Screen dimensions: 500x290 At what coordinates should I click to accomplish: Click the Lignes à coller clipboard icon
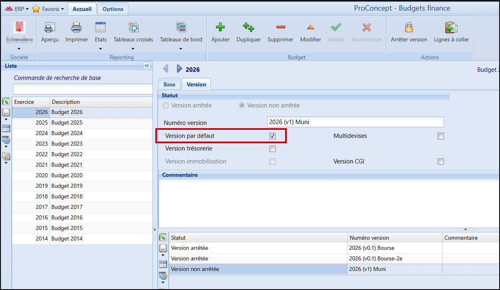pyautogui.click(x=451, y=28)
